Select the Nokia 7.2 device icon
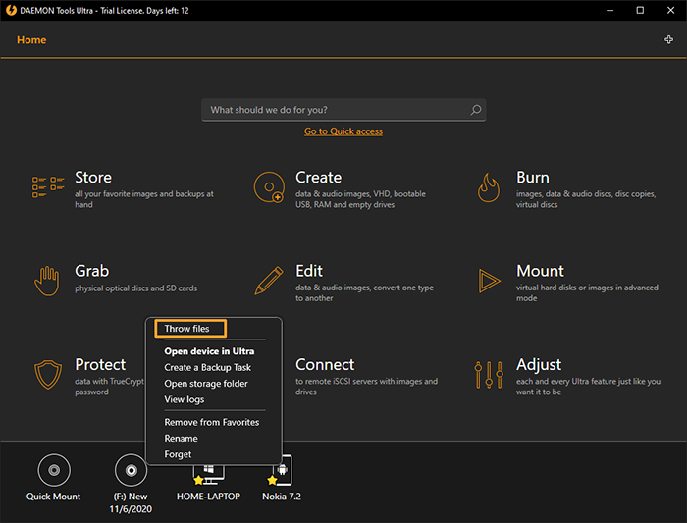 pos(281,470)
